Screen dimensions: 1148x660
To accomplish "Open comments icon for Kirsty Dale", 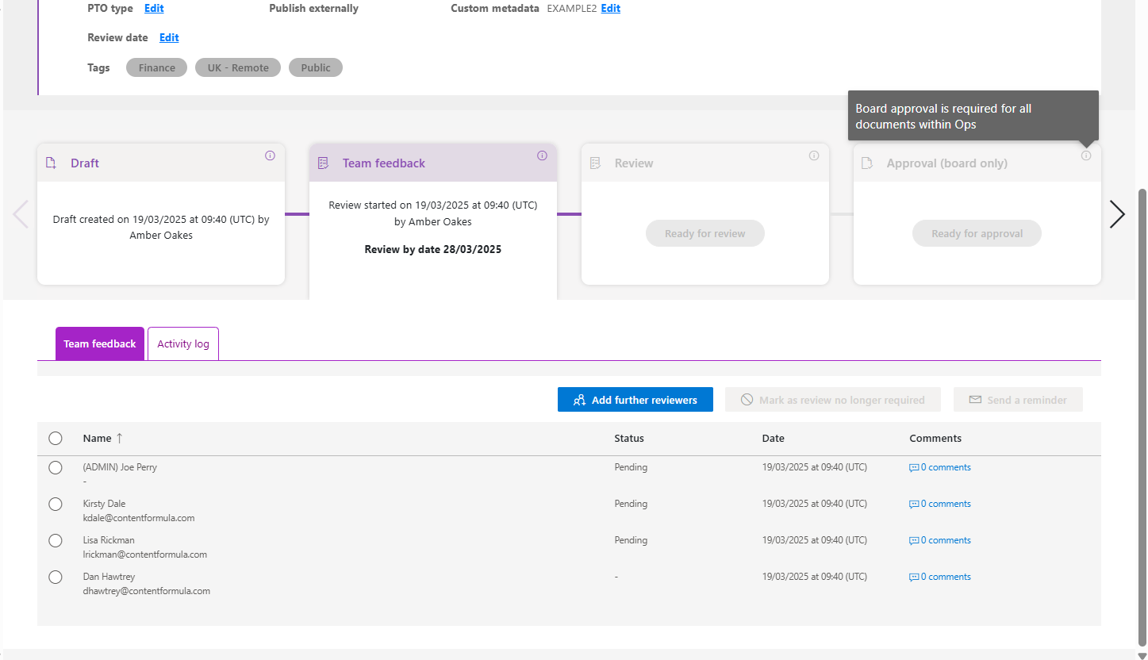I will (x=914, y=505).
